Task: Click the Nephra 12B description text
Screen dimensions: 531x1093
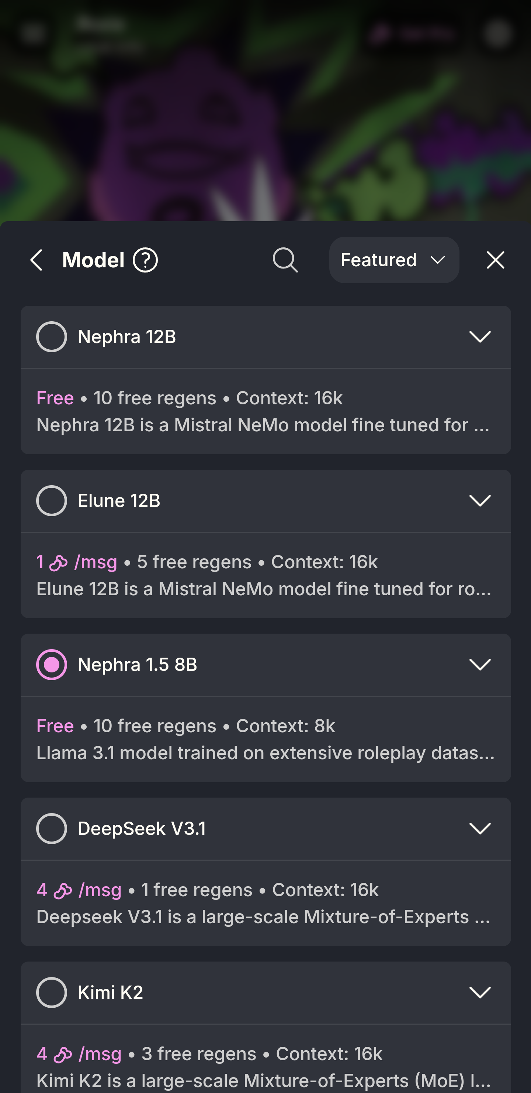Action: (263, 425)
